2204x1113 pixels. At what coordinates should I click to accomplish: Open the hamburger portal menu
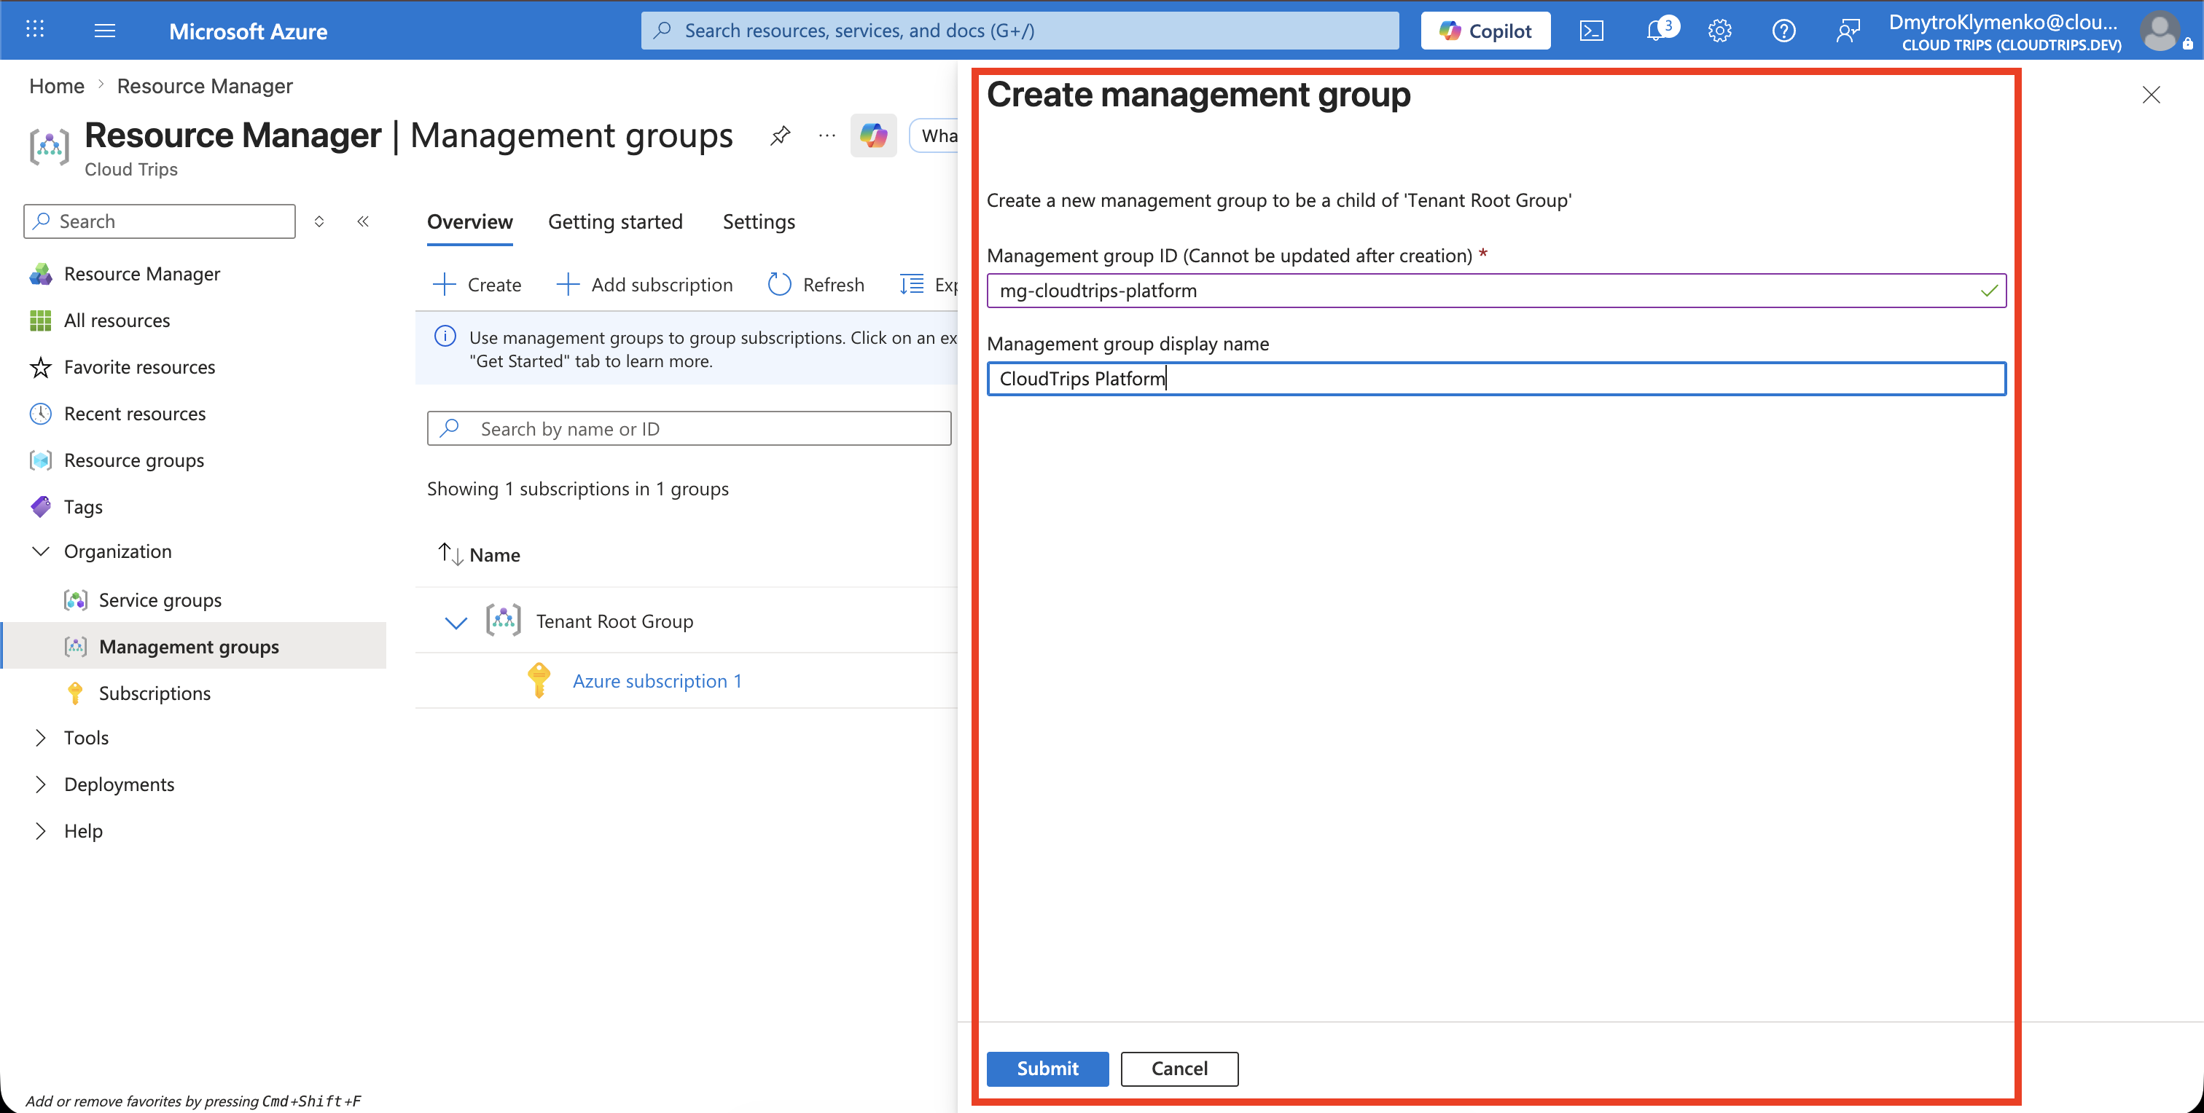click(104, 31)
